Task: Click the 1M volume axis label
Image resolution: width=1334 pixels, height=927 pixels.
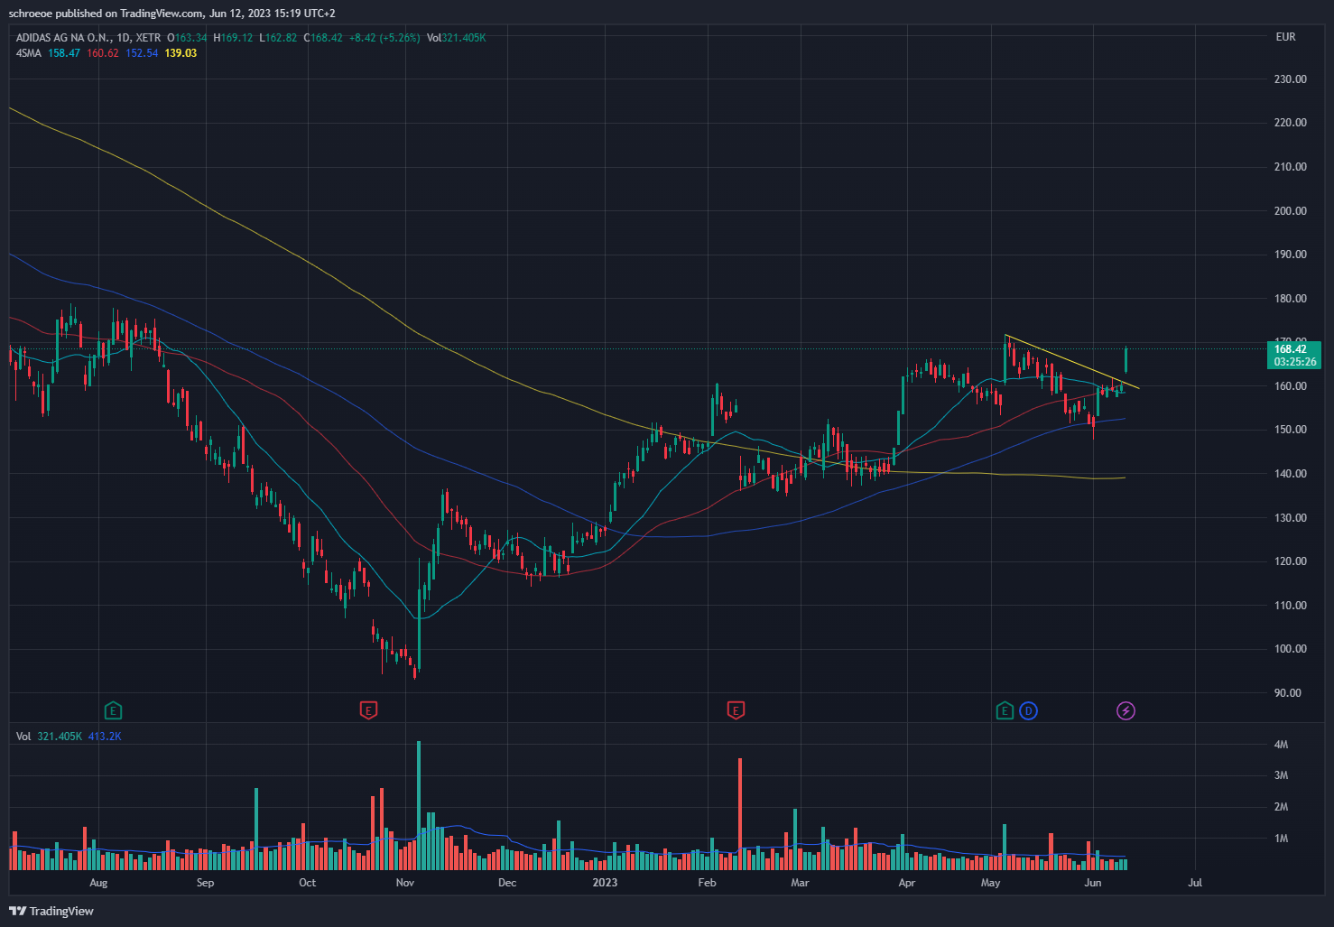Action: coord(1281,839)
